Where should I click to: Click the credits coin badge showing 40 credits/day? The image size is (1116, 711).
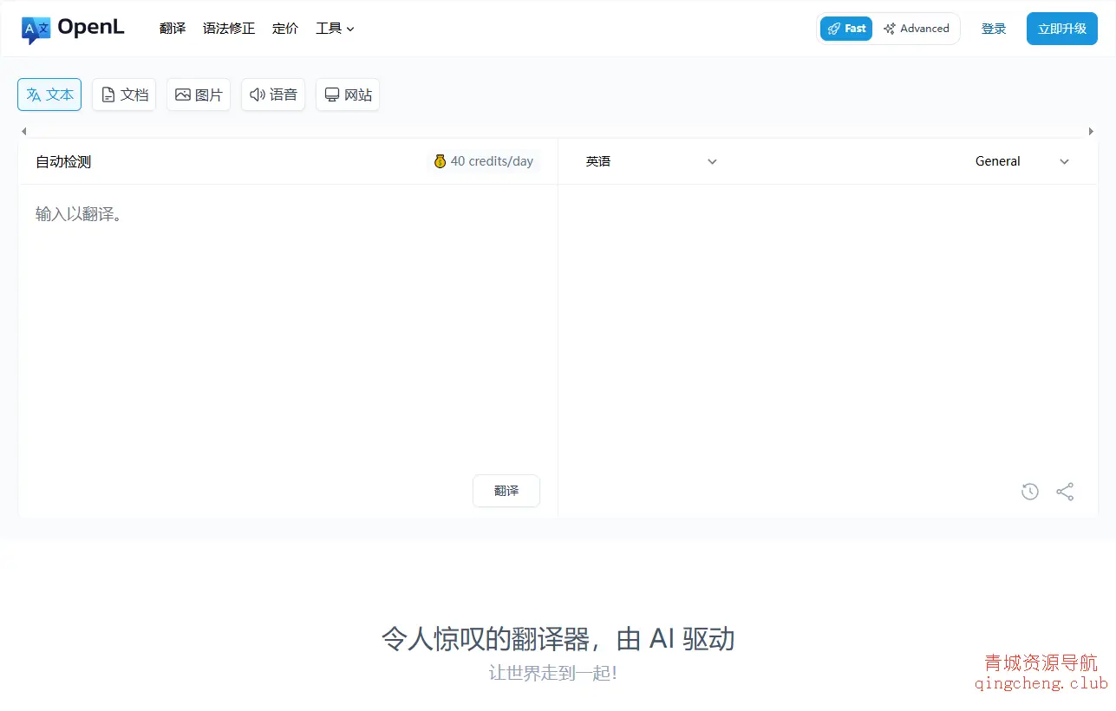pos(483,160)
